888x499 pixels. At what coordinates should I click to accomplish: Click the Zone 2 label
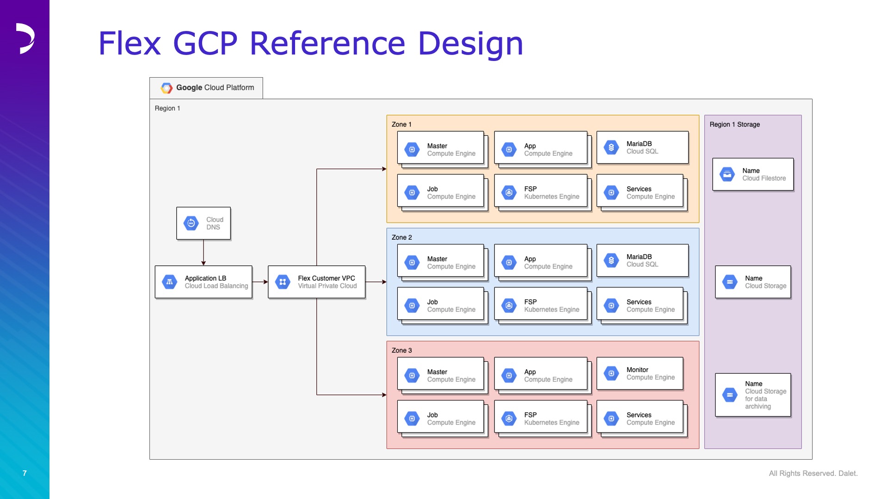(x=401, y=237)
